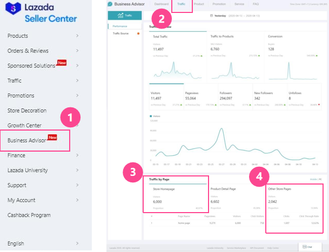The image size is (329, 252).
Task: Open Cashback Program menu item
Action: [x=29, y=215]
